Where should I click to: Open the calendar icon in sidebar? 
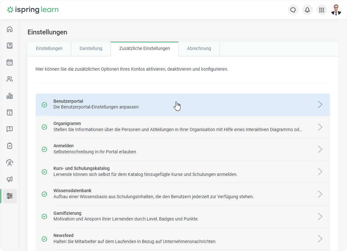(x=10, y=62)
